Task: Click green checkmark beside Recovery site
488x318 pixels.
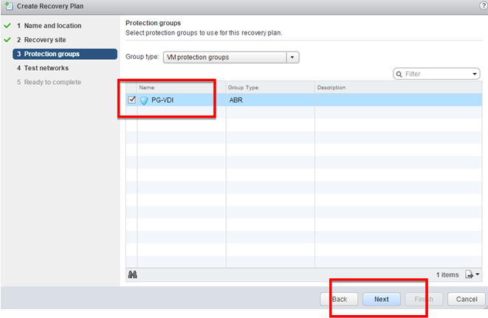Action: (x=7, y=40)
